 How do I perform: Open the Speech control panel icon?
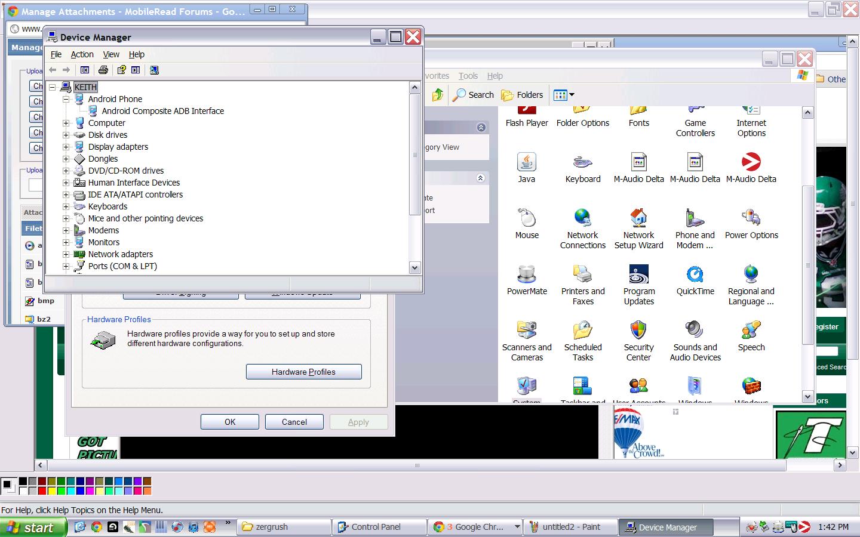click(751, 336)
